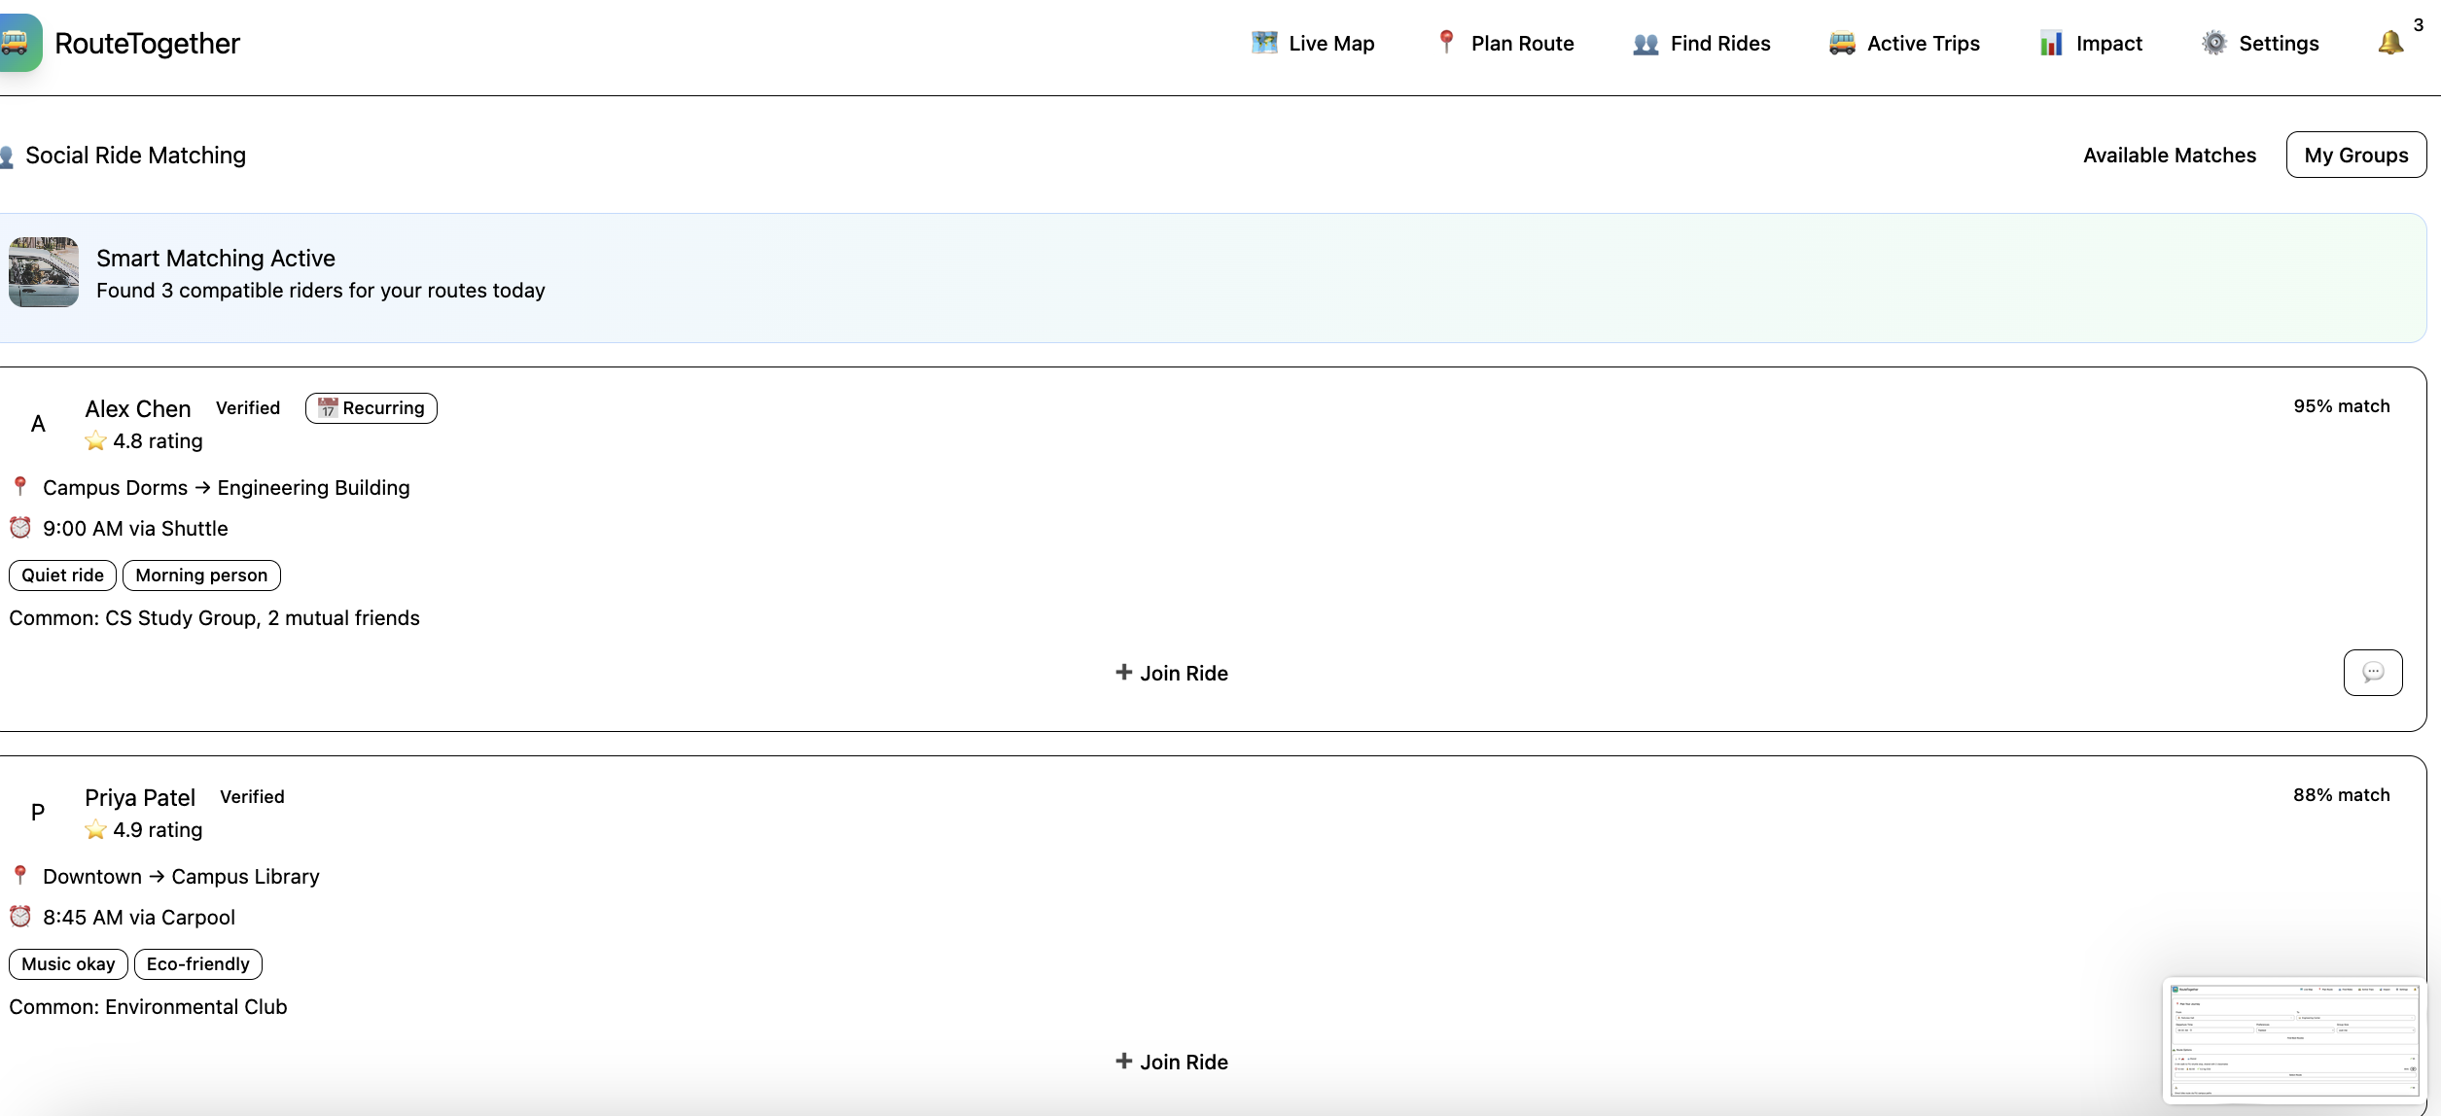Open the notifications bell icon
The width and height of the screenshot is (2441, 1116).
pos(2389,43)
